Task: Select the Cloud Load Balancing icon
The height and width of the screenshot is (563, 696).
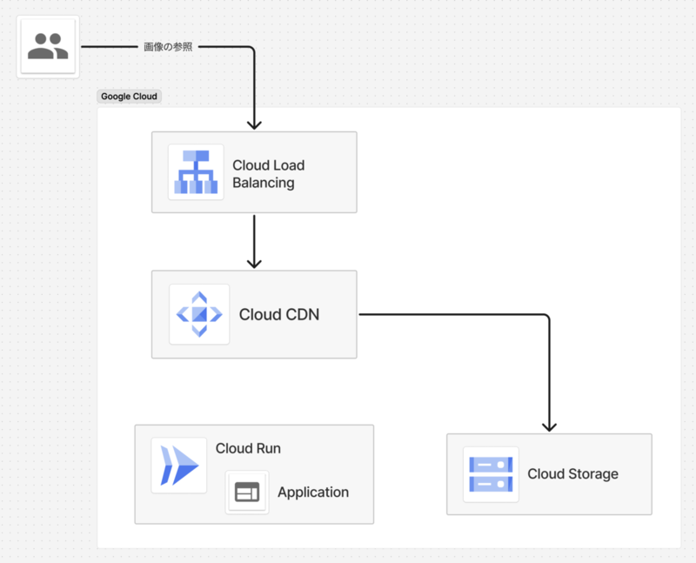Action: (196, 171)
